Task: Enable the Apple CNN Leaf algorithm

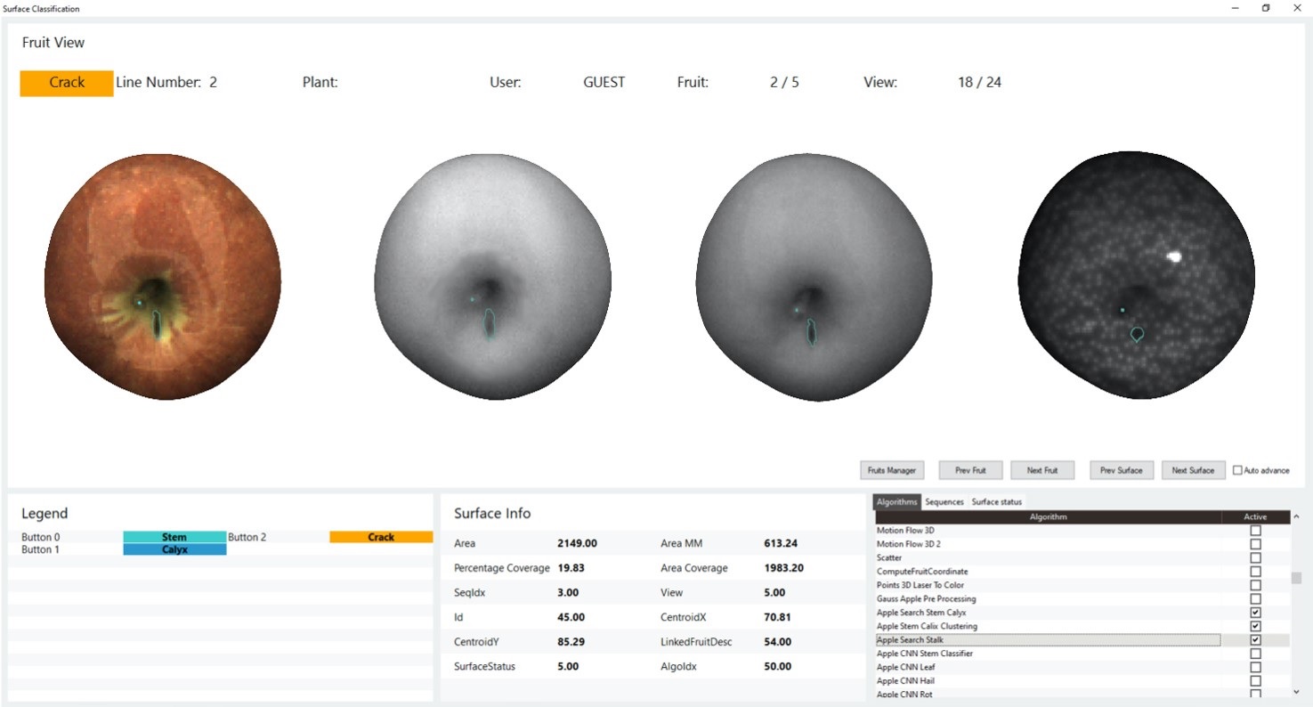Action: point(1255,667)
